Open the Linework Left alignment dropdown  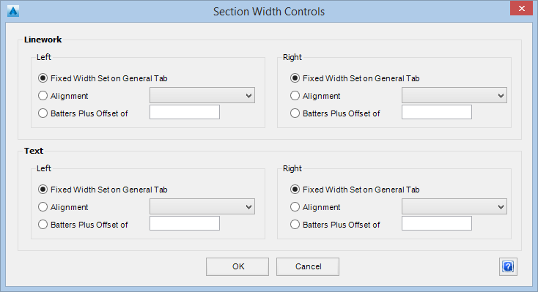click(x=202, y=95)
